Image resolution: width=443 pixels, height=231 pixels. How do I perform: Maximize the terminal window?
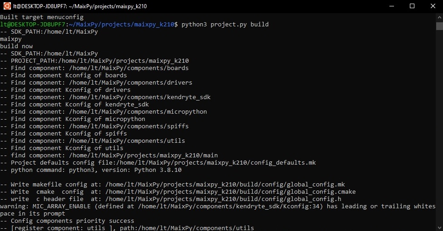pyautogui.click(x=412, y=6)
